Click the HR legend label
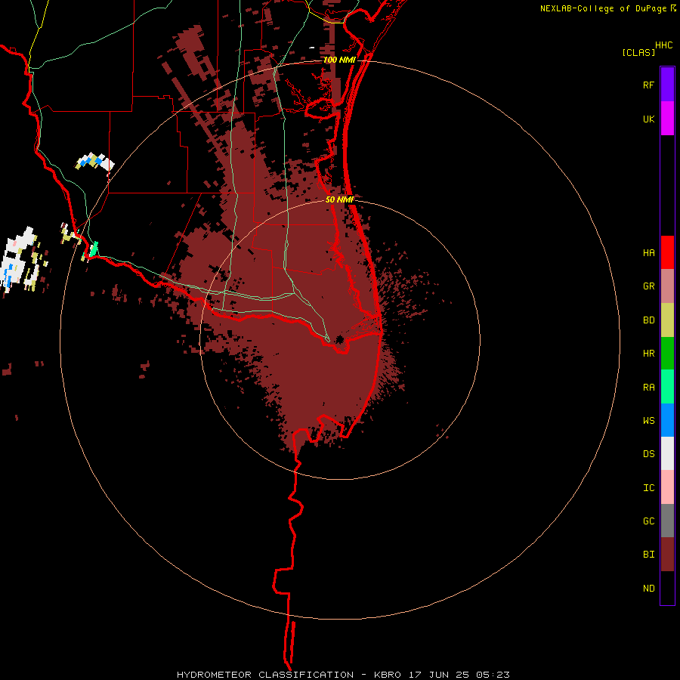The image size is (680, 680). coord(648,354)
